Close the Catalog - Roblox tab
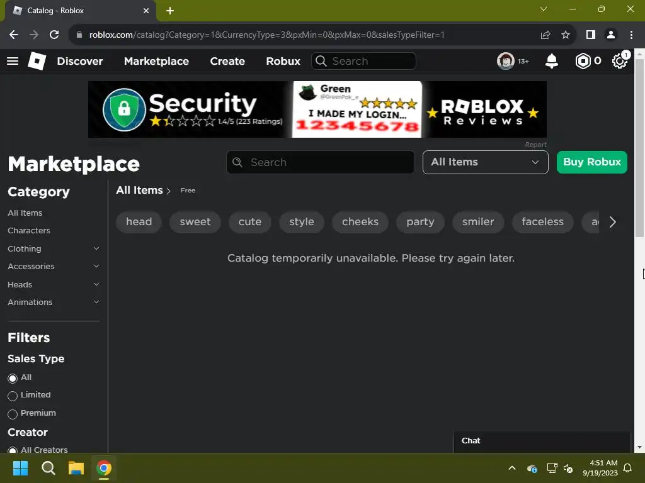Viewport: 645px width, 483px height. pyautogui.click(x=146, y=11)
